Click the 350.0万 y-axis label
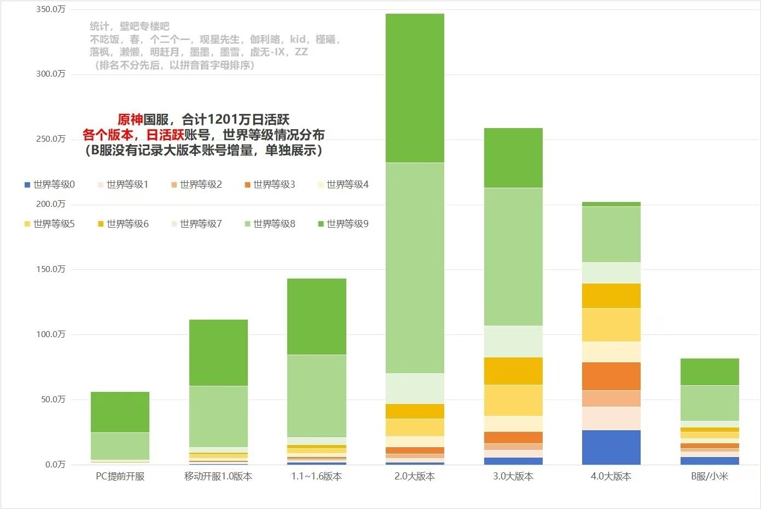Viewport: 761px width, 509px height. pyautogui.click(x=51, y=9)
